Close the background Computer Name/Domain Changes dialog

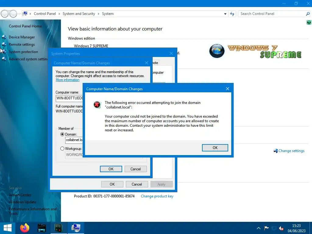pyautogui.click(x=147, y=63)
